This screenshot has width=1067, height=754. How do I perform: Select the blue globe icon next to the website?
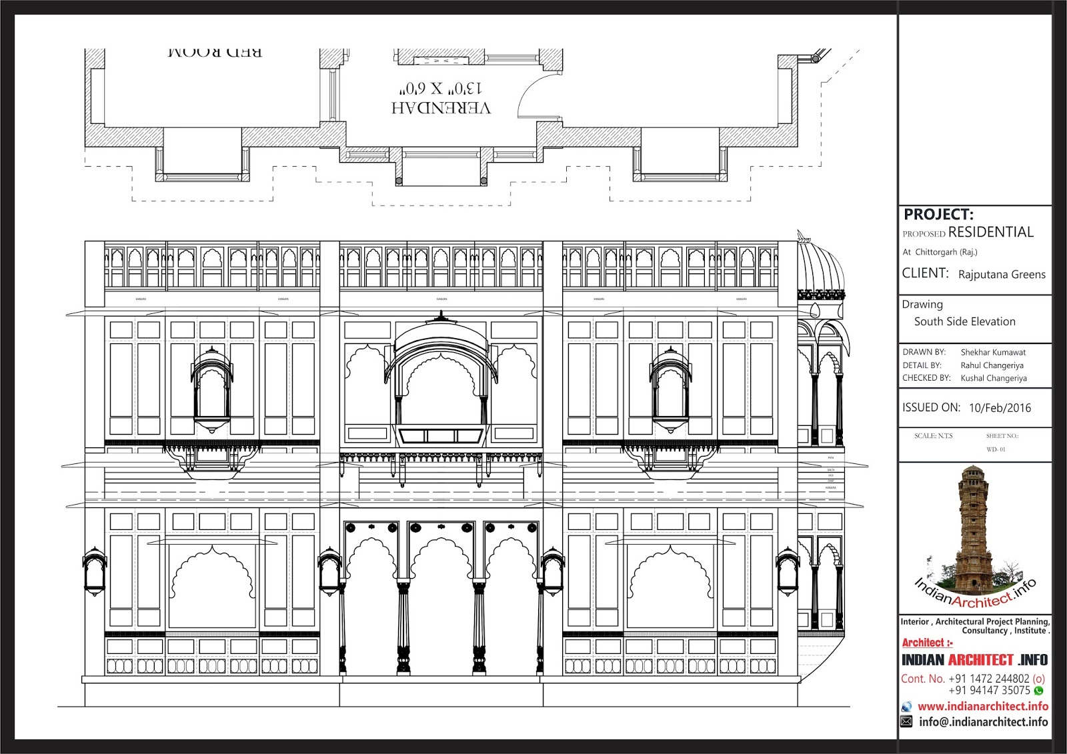pyautogui.click(x=908, y=705)
